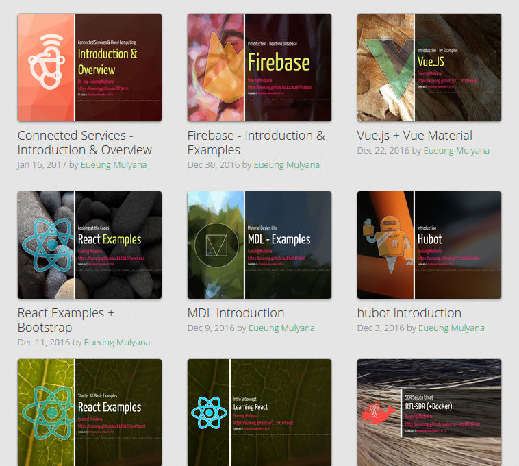This screenshot has width=519, height=466.
Task: Open author Eueung Mulyana under Firebase post
Action: tap(287, 165)
